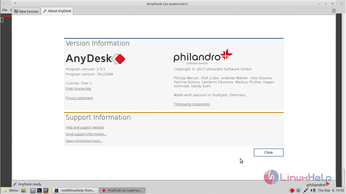Image resolution: width=346 pixels, height=194 pixels.
Task: Click Send support information link
Action: coord(86,134)
